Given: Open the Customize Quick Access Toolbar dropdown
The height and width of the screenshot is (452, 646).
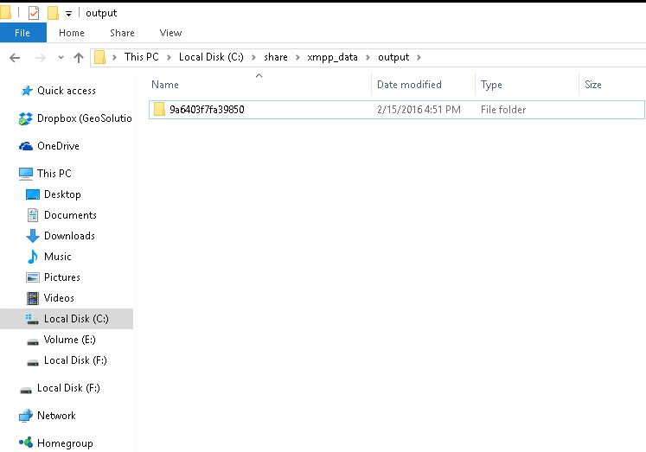Looking at the screenshot, I should [68, 14].
